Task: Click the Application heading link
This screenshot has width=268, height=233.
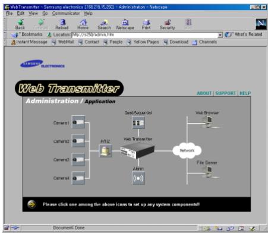Action: tap(100, 102)
